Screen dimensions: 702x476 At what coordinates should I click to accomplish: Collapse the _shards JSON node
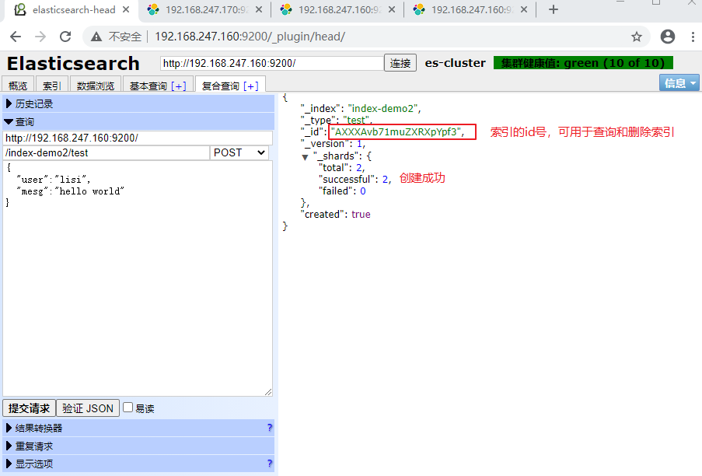[305, 157]
